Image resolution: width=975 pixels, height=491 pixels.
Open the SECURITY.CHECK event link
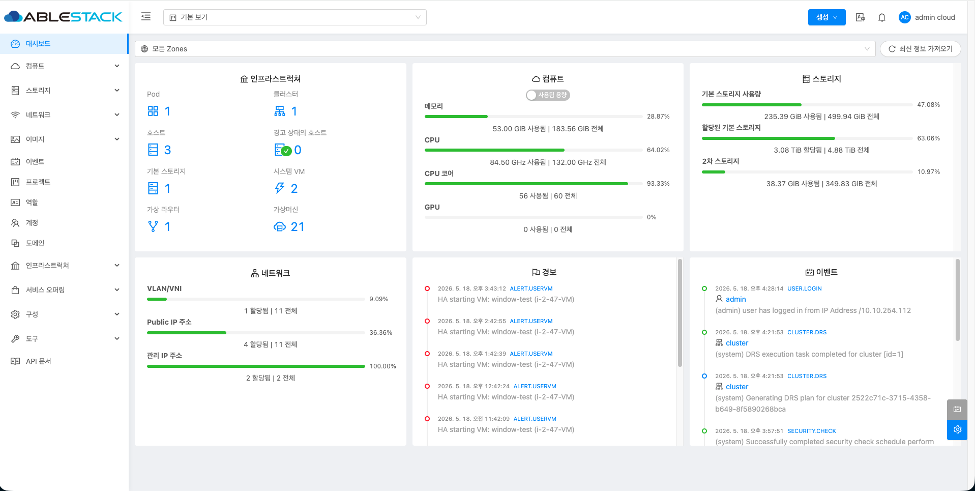[x=812, y=431]
